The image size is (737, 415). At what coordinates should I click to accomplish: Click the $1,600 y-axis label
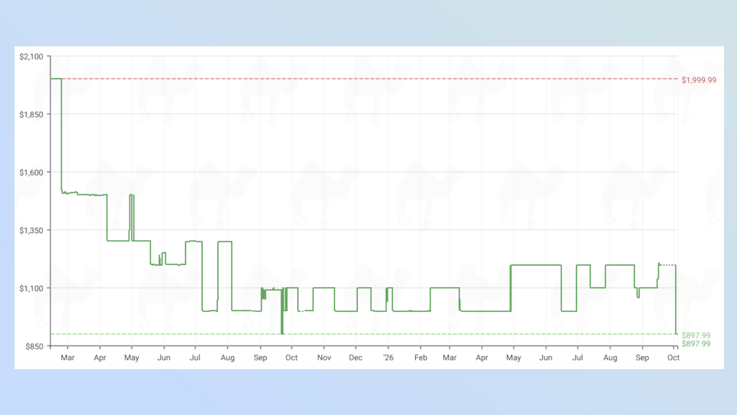[31, 172]
